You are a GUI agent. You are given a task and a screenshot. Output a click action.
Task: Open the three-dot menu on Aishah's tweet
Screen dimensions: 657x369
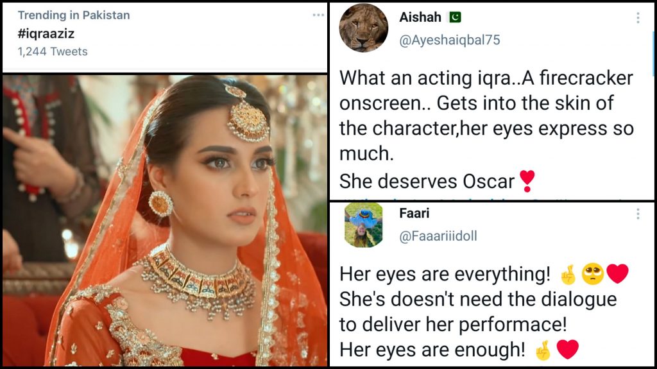point(637,18)
